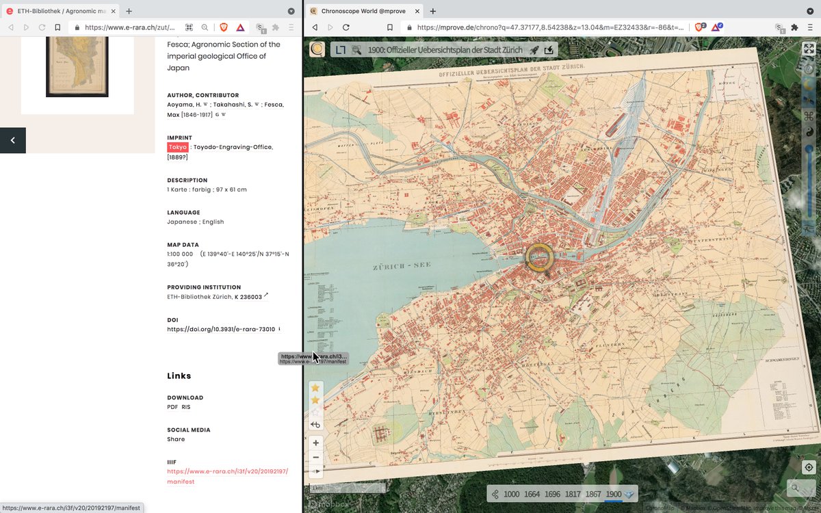Reset map bearing with the compass button
Viewport: 821px width, 513px height.
point(315,471)
